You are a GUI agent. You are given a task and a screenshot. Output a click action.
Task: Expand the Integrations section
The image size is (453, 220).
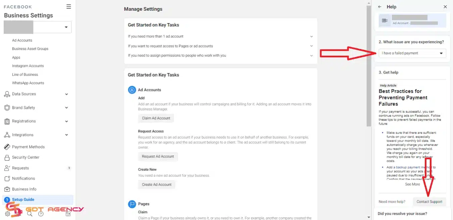tap(66, 135)
